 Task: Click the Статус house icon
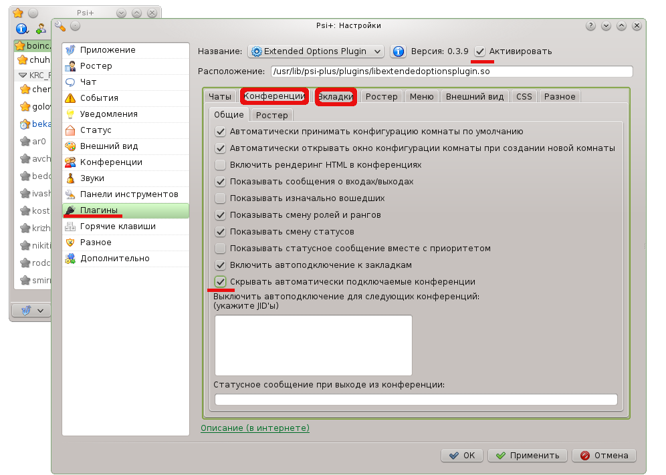[x=70, y=130]
